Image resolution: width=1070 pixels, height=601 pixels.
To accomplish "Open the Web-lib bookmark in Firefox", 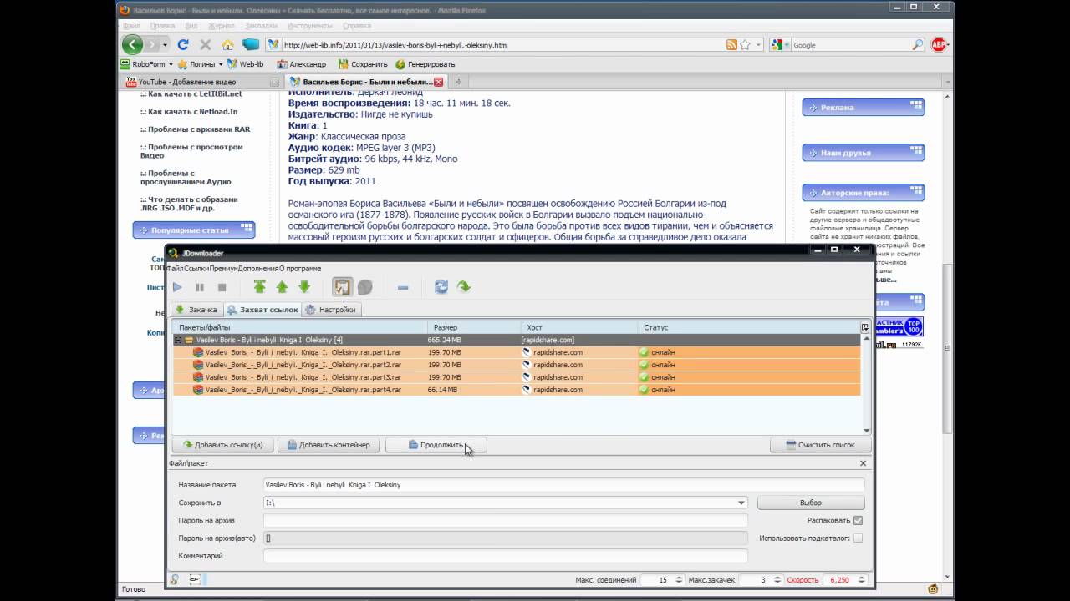I will [x=246, y=64].
